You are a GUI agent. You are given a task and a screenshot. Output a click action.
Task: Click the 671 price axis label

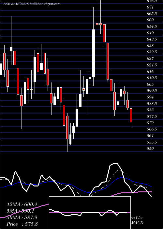(x=150, y=7)
